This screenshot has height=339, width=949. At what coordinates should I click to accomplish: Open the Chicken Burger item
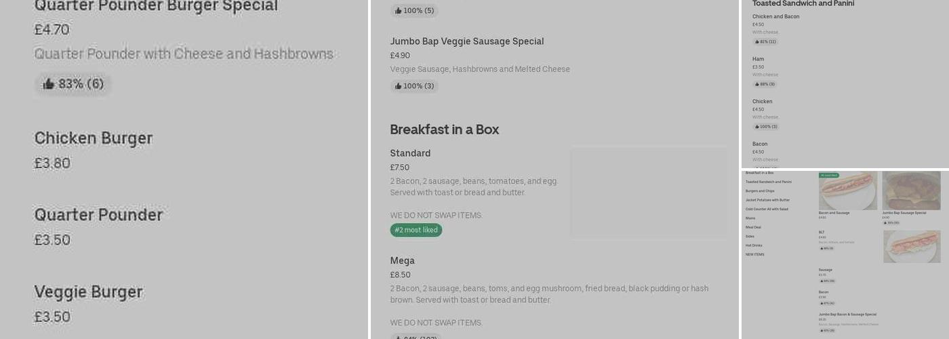(x=94, y=138)
